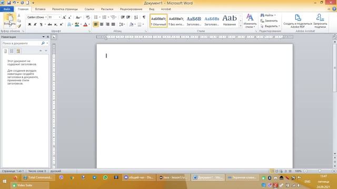Screen dimensions: 337x189
Task: Open Word Help question mark icon
Action: coord(334,9)
